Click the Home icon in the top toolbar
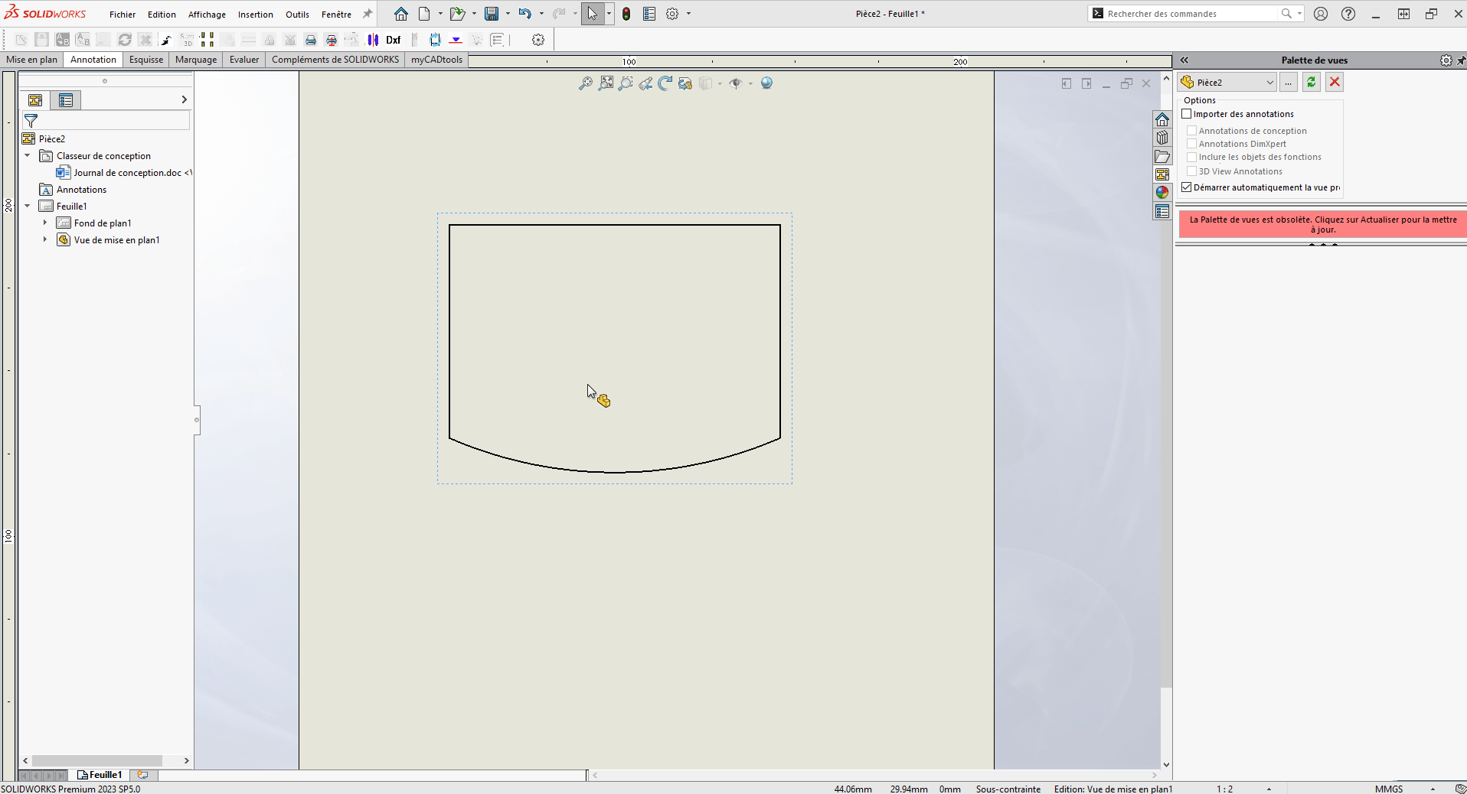Image resolution: width=1467 pixels, height=794 pixels. tap(401, 14)
